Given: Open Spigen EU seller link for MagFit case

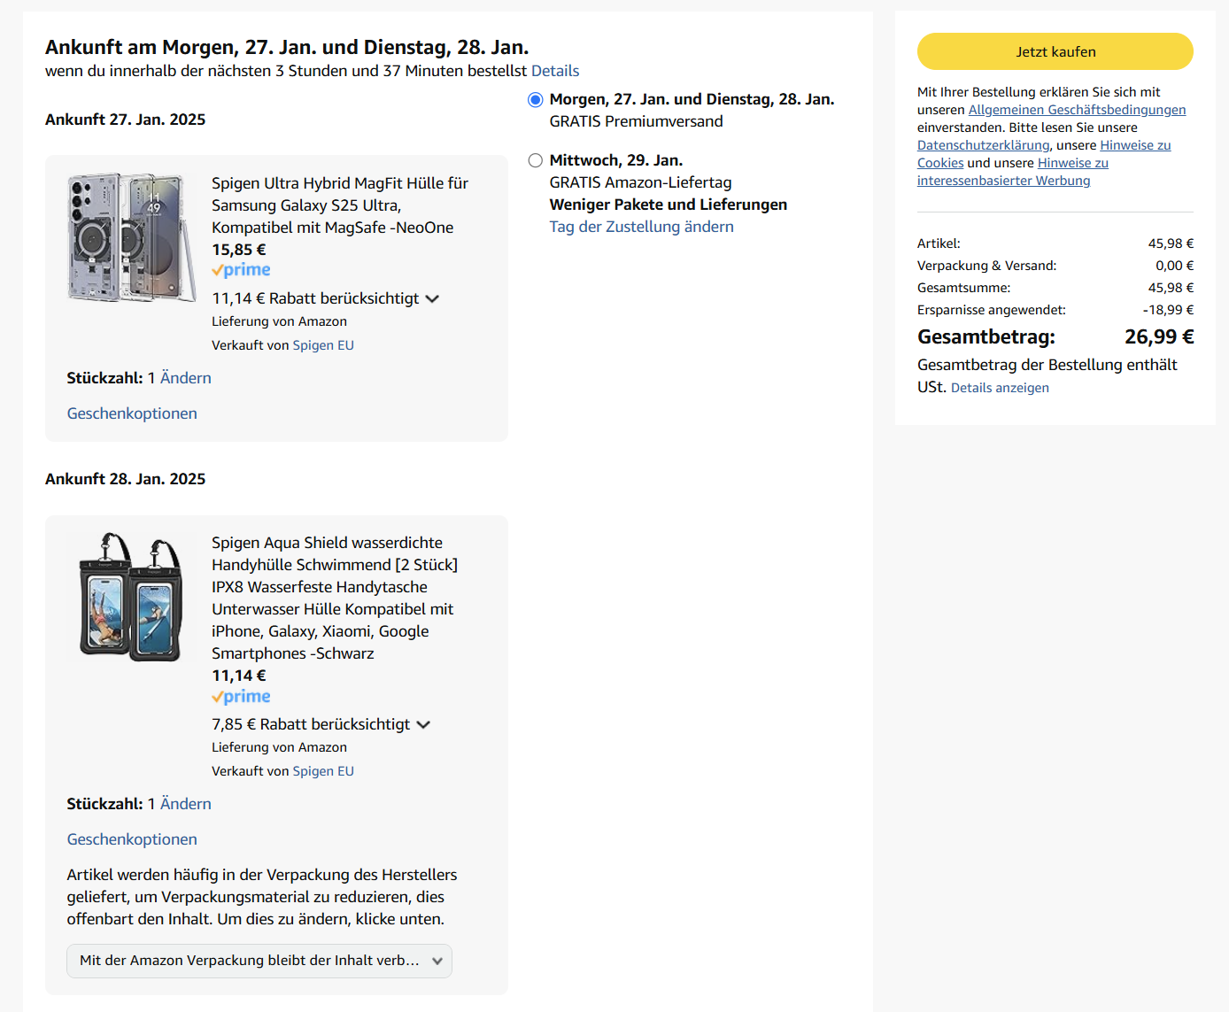Looking at the screenshot, I should [x=323, y=345].
